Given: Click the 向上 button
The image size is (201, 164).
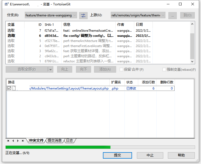Looking at the screenshot, I should click(65, 69).
